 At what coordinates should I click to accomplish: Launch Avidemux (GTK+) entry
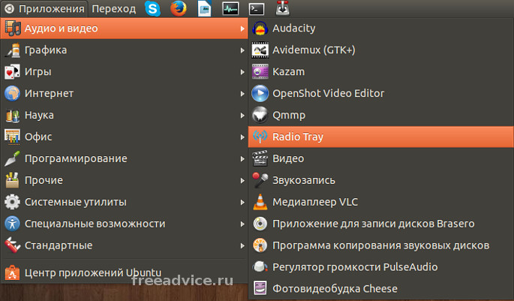[381, 50]
